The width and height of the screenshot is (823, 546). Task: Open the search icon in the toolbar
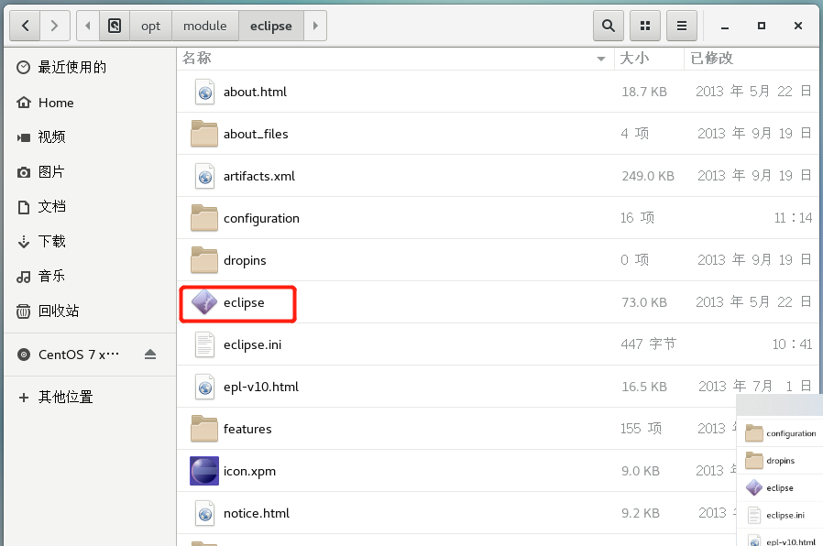pos(608,26)
